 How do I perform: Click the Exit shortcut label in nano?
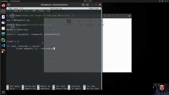11,89
